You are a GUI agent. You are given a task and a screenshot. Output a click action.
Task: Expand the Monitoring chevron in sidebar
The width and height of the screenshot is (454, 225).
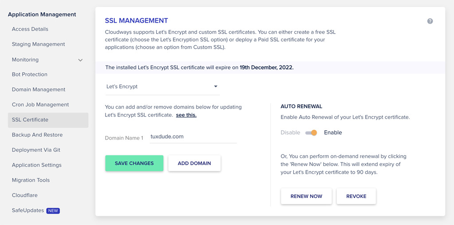click(81, 60)
